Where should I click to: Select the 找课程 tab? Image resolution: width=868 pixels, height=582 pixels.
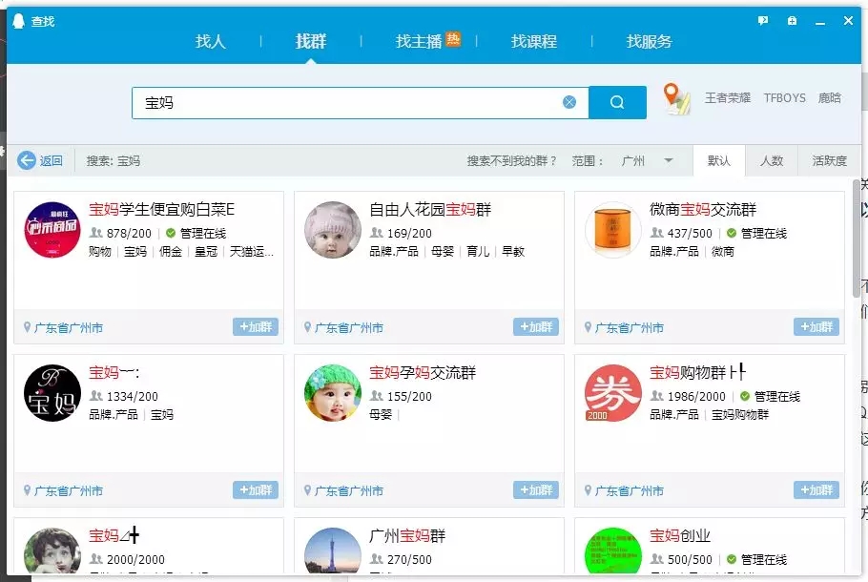(x=534, y=41)
